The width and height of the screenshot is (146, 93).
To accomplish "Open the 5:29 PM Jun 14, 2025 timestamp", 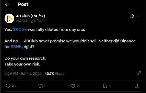I will click(x=23, y=73).
